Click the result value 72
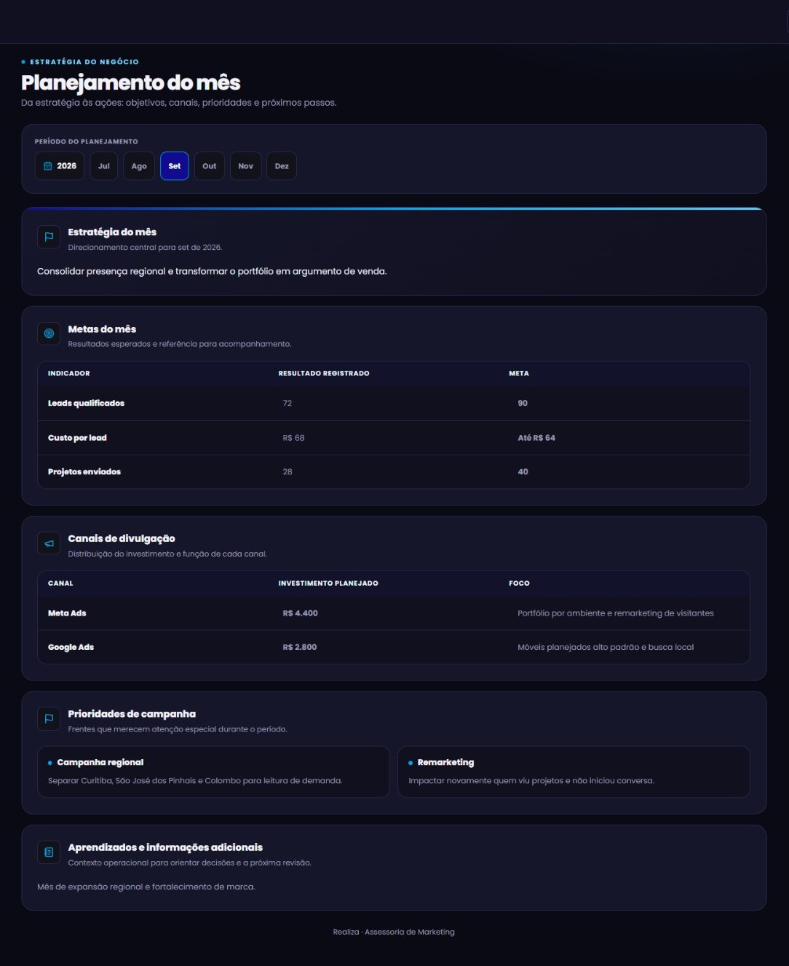 288,403
